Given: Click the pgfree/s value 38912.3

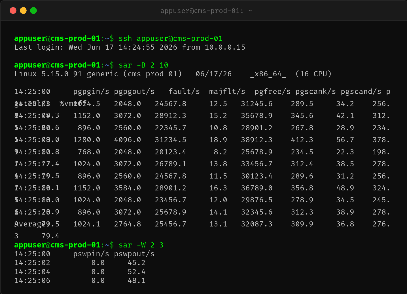Looking at the screenshot, I should [257, 140].
